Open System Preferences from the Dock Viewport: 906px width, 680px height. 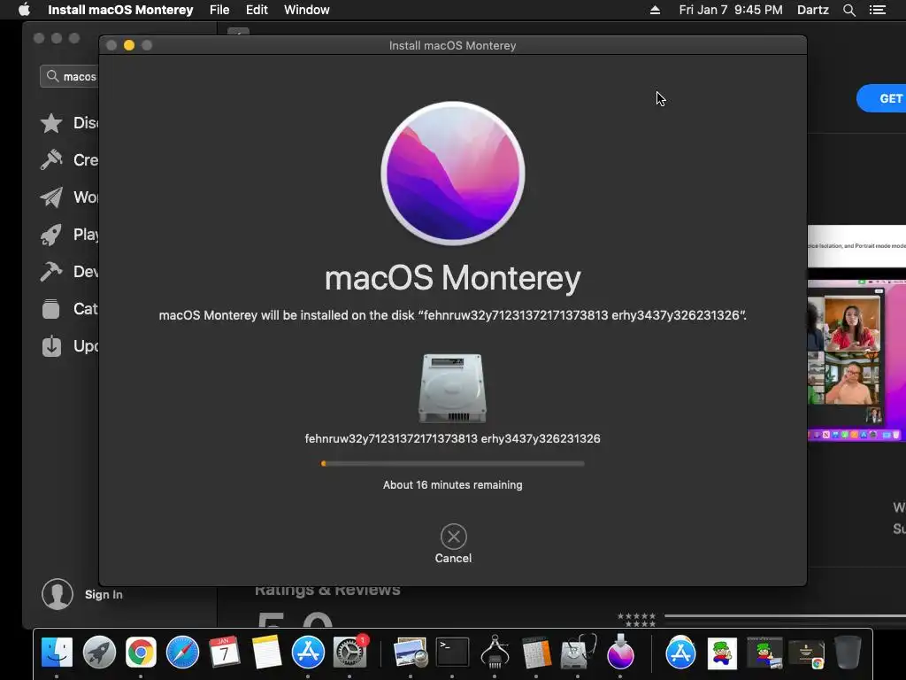[x=350, y=653]
